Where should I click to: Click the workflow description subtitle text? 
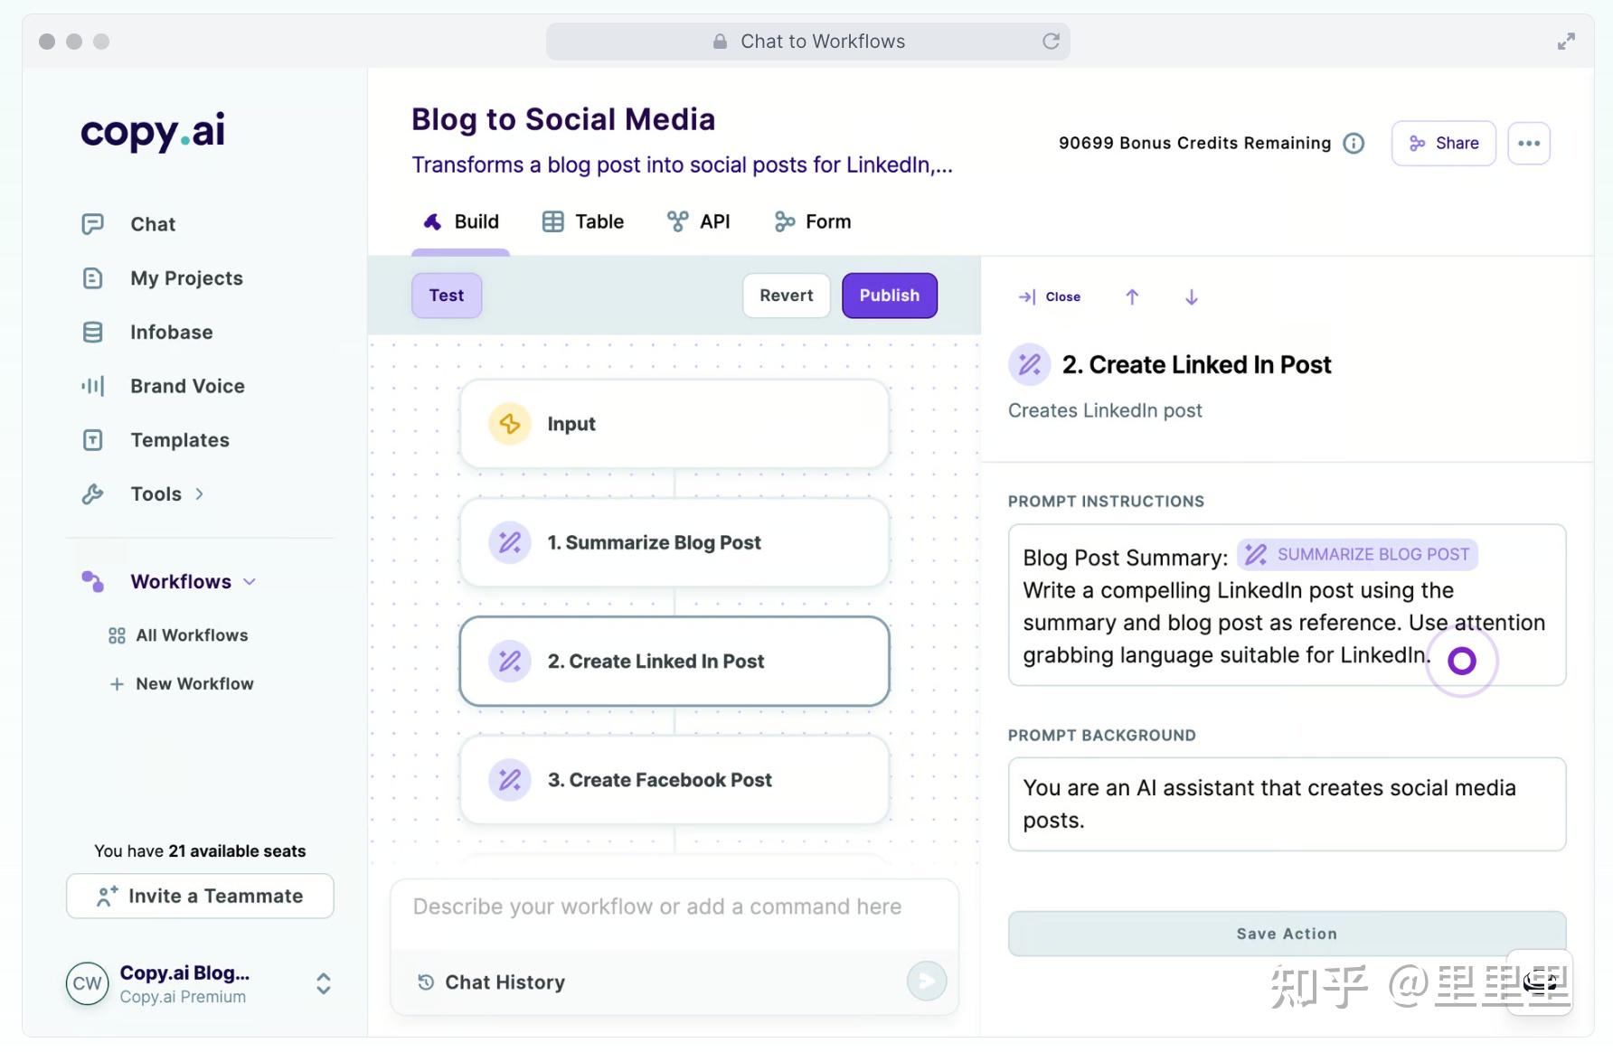pyautogui.click(x=683, y=165)
